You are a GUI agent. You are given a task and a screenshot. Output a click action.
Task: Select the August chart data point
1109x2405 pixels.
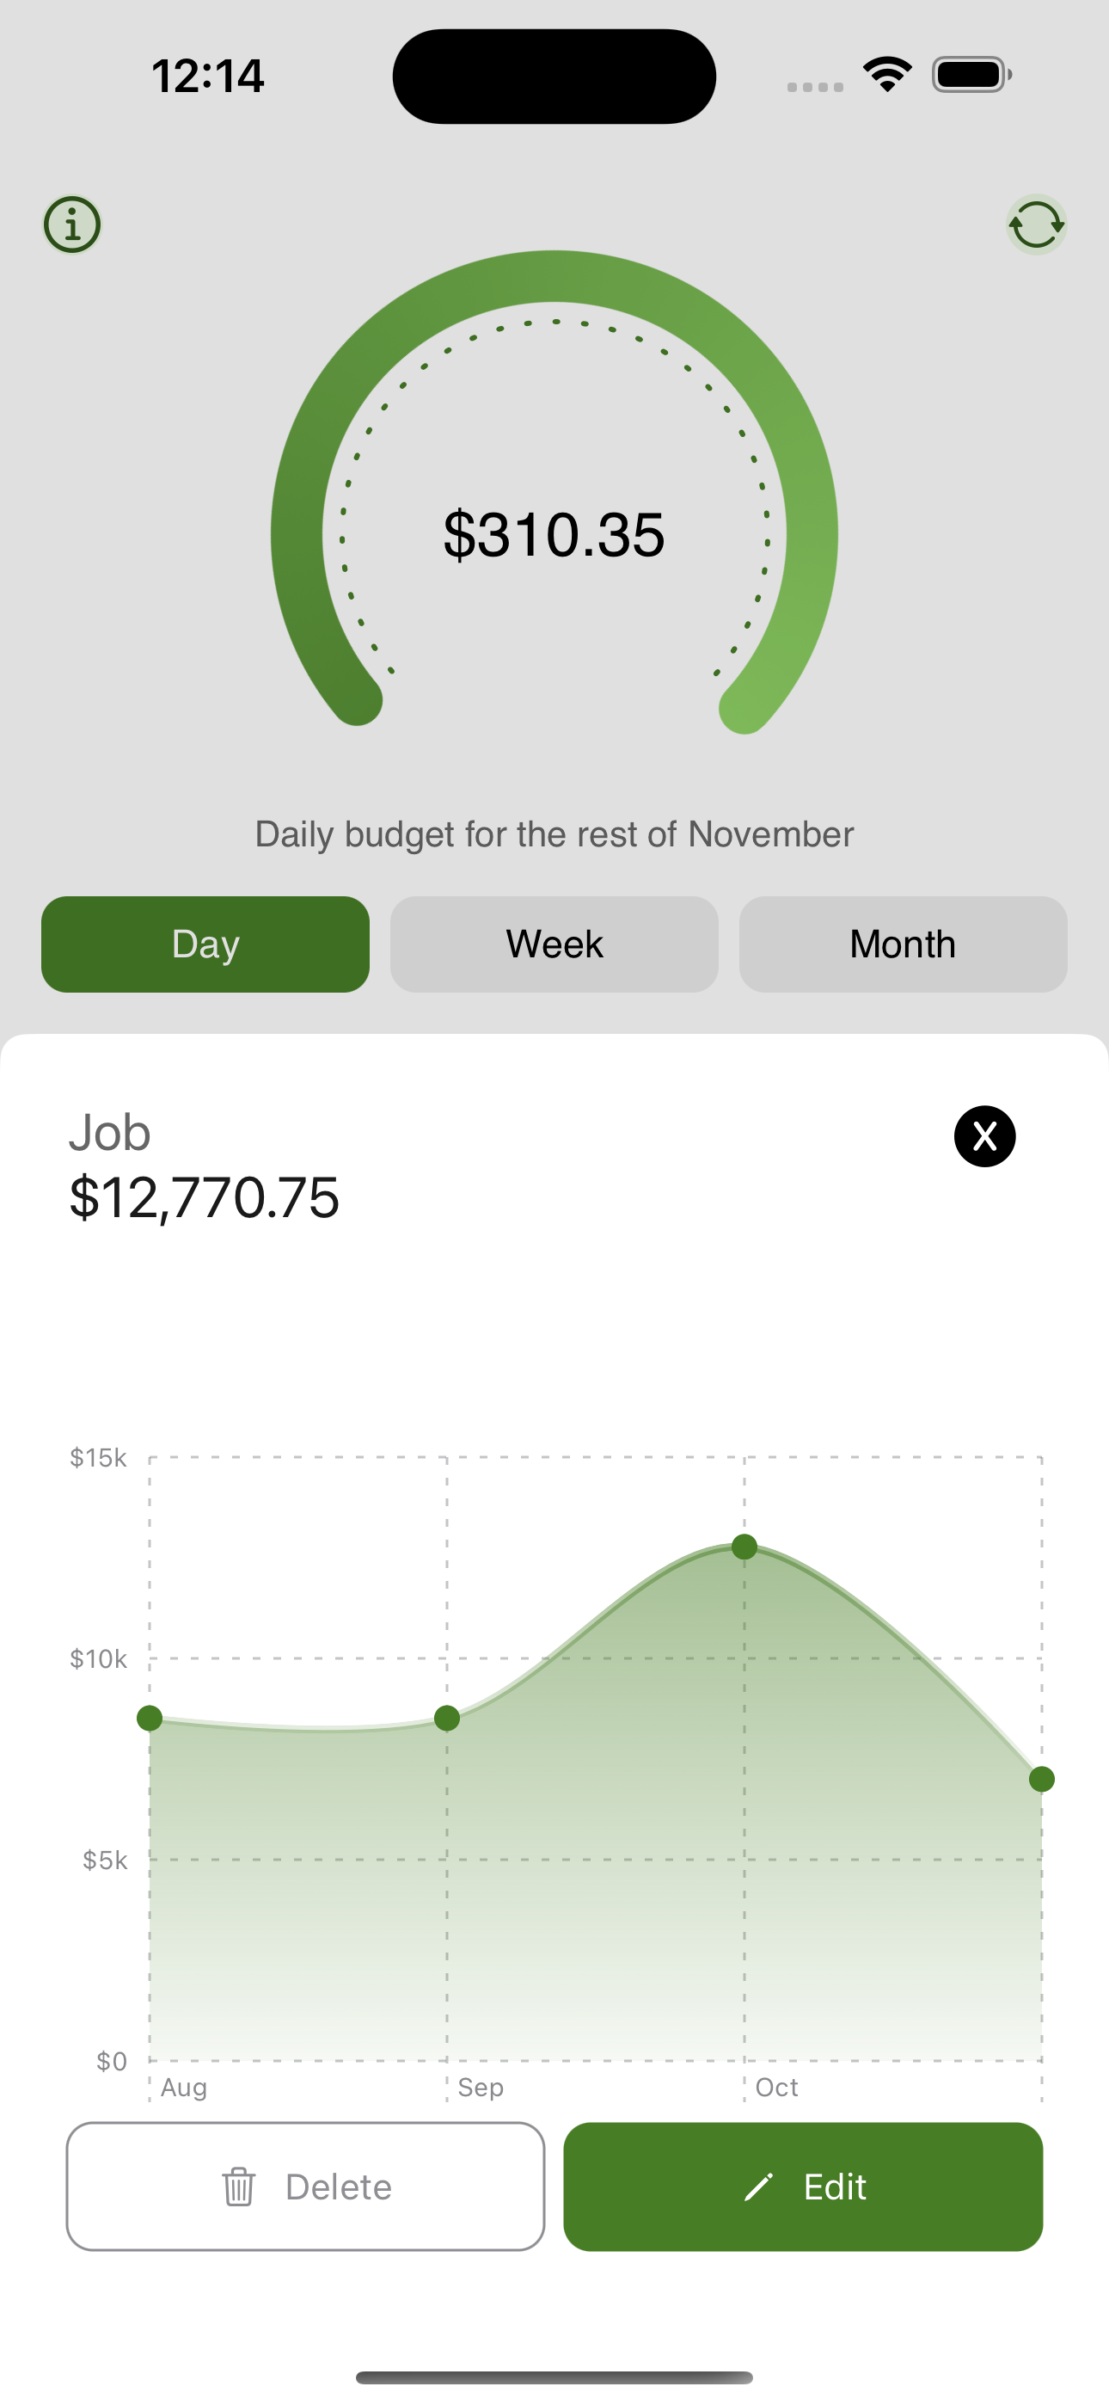150,1718
